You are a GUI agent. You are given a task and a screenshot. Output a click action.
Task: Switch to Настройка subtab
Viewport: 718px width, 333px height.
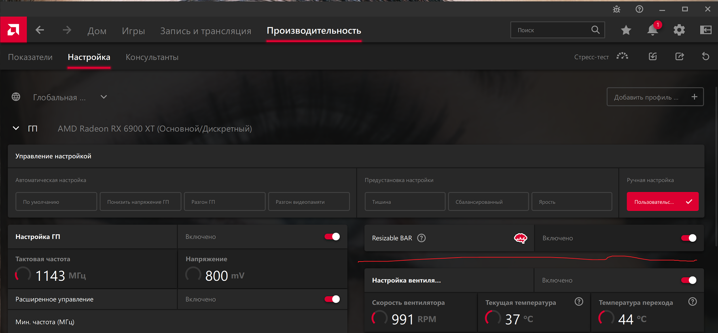(89, 57)
